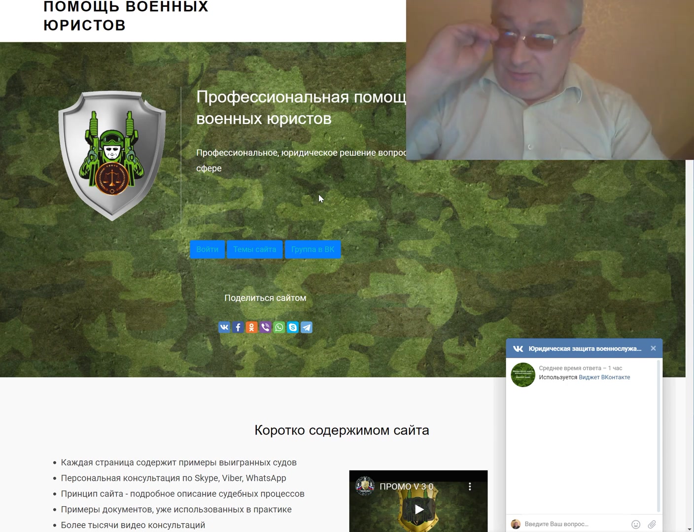Share the site via VK icon
Viewport: 694px width, 532px height.
tap(224, 328)
